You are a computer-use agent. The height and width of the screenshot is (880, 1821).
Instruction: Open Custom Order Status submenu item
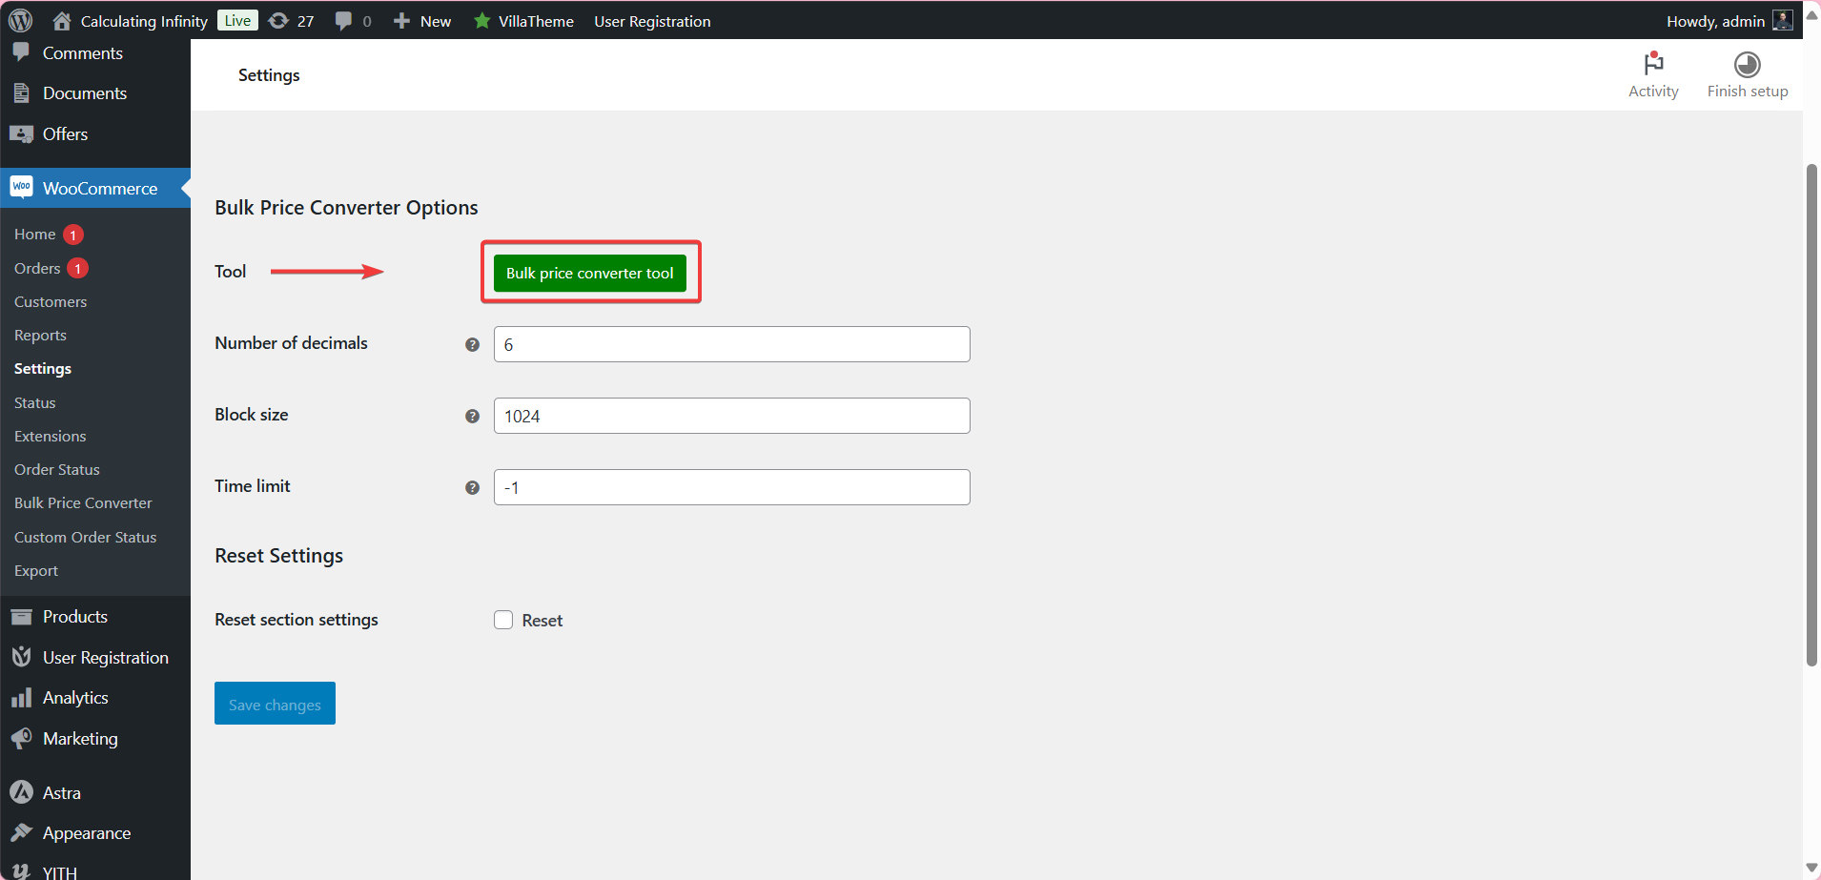coord(86,538)
